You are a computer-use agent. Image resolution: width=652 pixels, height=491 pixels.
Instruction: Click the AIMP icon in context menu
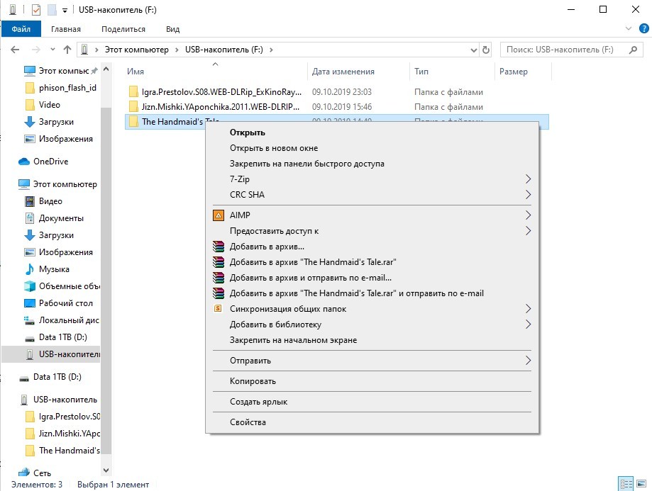coord(219,215)
